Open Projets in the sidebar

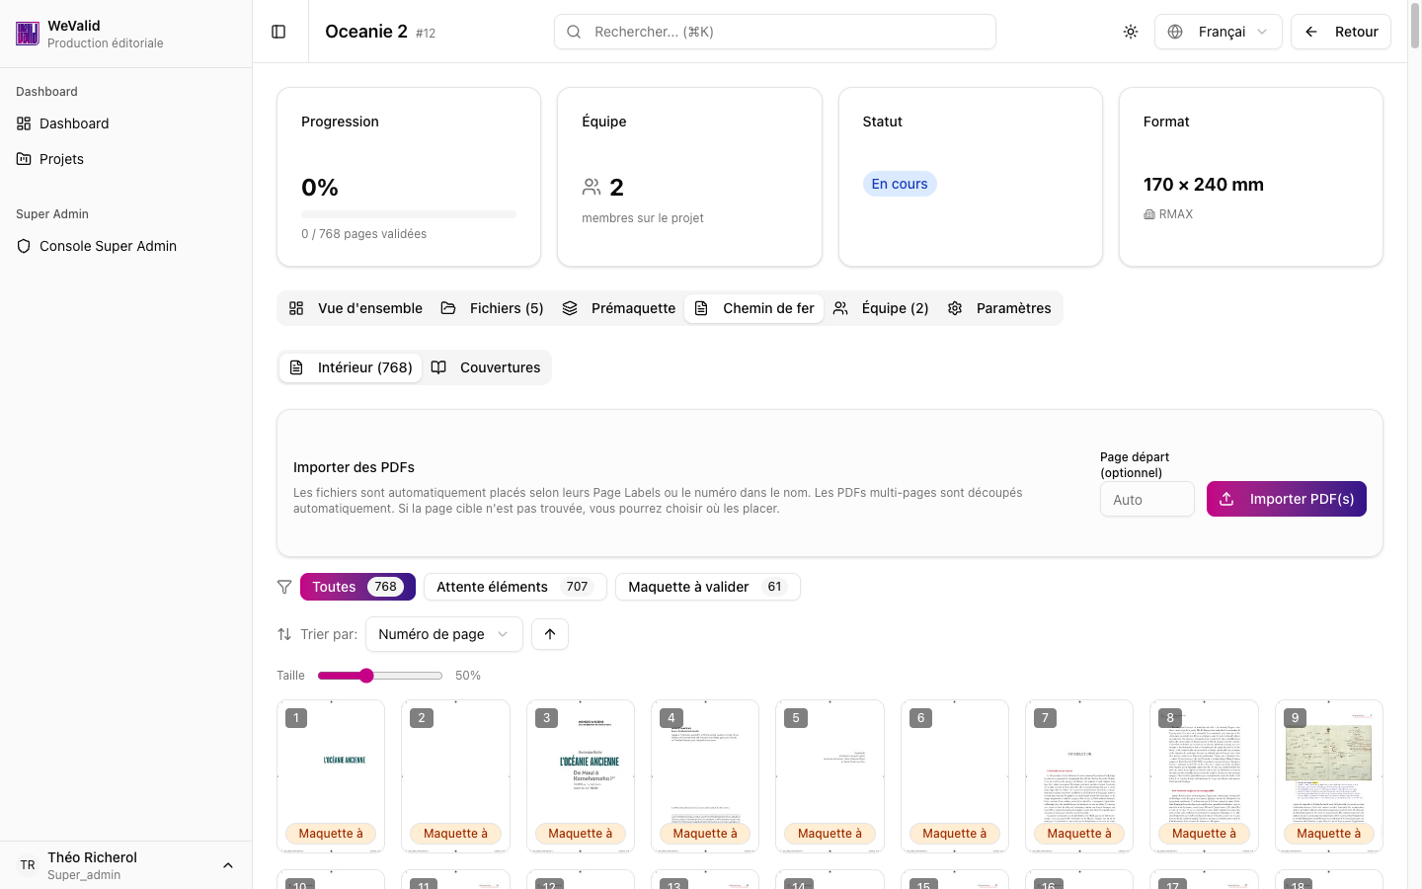[61, 159]
